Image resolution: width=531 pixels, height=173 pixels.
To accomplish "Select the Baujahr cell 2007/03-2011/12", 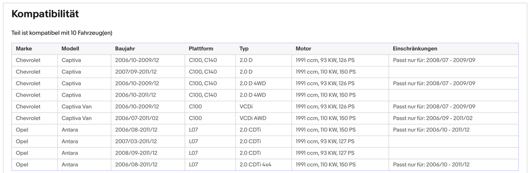I will tap(136, 141).
